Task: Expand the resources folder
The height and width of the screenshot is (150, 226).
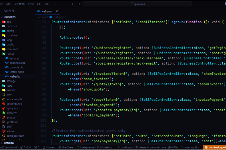Action: coord(12,49)
